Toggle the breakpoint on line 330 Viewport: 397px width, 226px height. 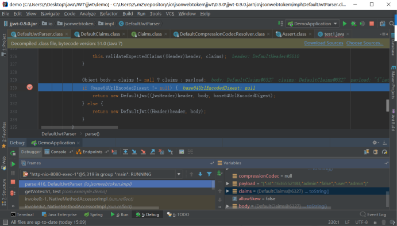[x=30, y=87]
